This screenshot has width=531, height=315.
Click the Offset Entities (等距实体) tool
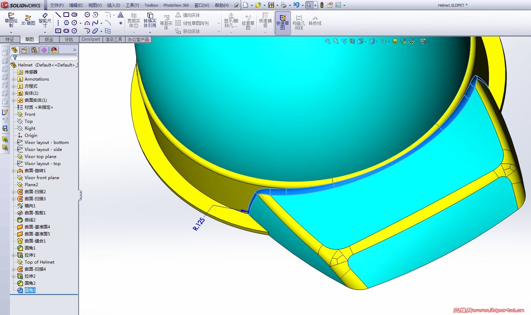tap(166, 23)
